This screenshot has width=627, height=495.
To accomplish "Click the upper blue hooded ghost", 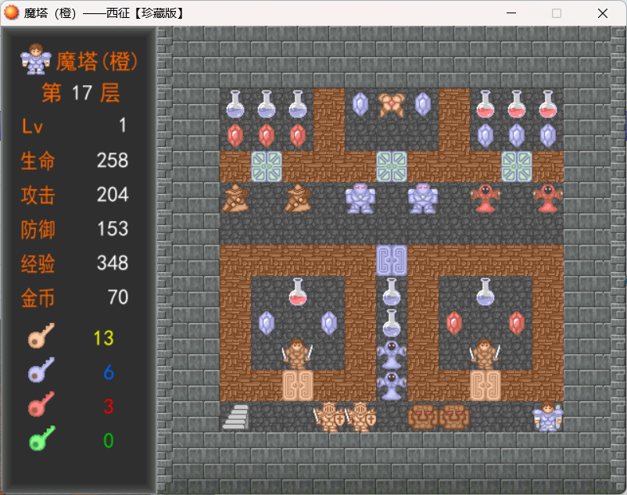I will point(392,354).
